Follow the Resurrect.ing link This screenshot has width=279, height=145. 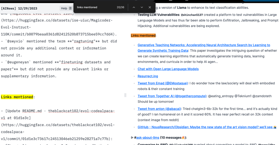point(148,76)
